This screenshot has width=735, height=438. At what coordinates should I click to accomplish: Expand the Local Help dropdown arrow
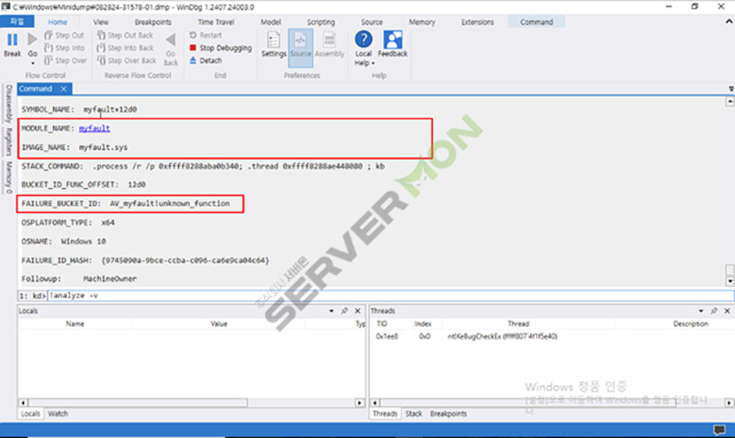tap(373, 63)
